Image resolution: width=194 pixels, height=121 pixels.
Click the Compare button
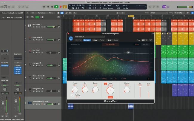[x=87, y=40]
